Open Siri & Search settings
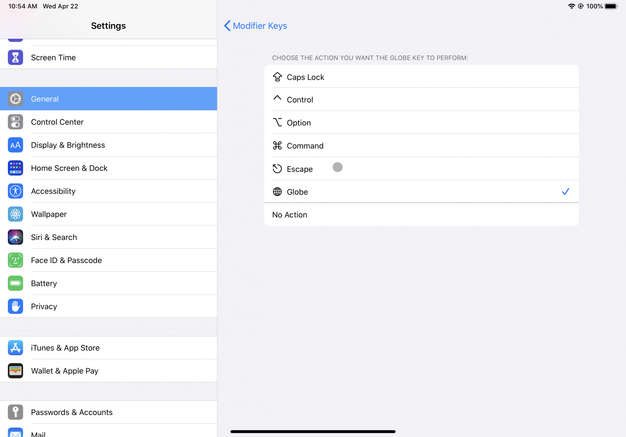This screenshot has width=626, height=437. click(x=109, y=237)
